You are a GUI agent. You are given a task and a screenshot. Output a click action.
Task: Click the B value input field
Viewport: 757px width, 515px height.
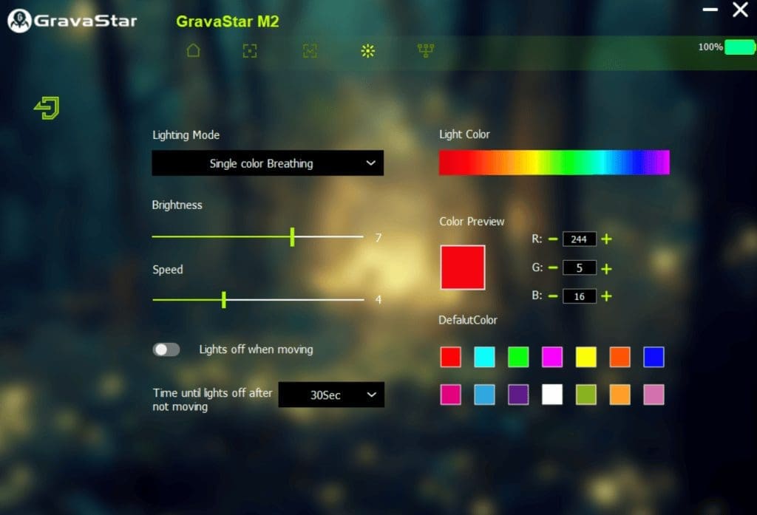[579, 296]
